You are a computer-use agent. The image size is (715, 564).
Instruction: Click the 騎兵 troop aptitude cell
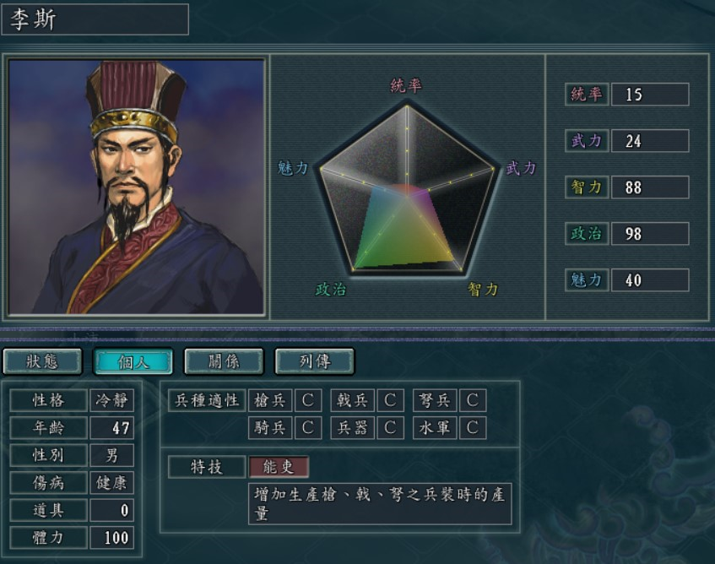click(x=270, y=428)
